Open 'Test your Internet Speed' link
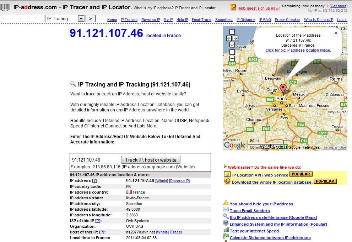 254,231
